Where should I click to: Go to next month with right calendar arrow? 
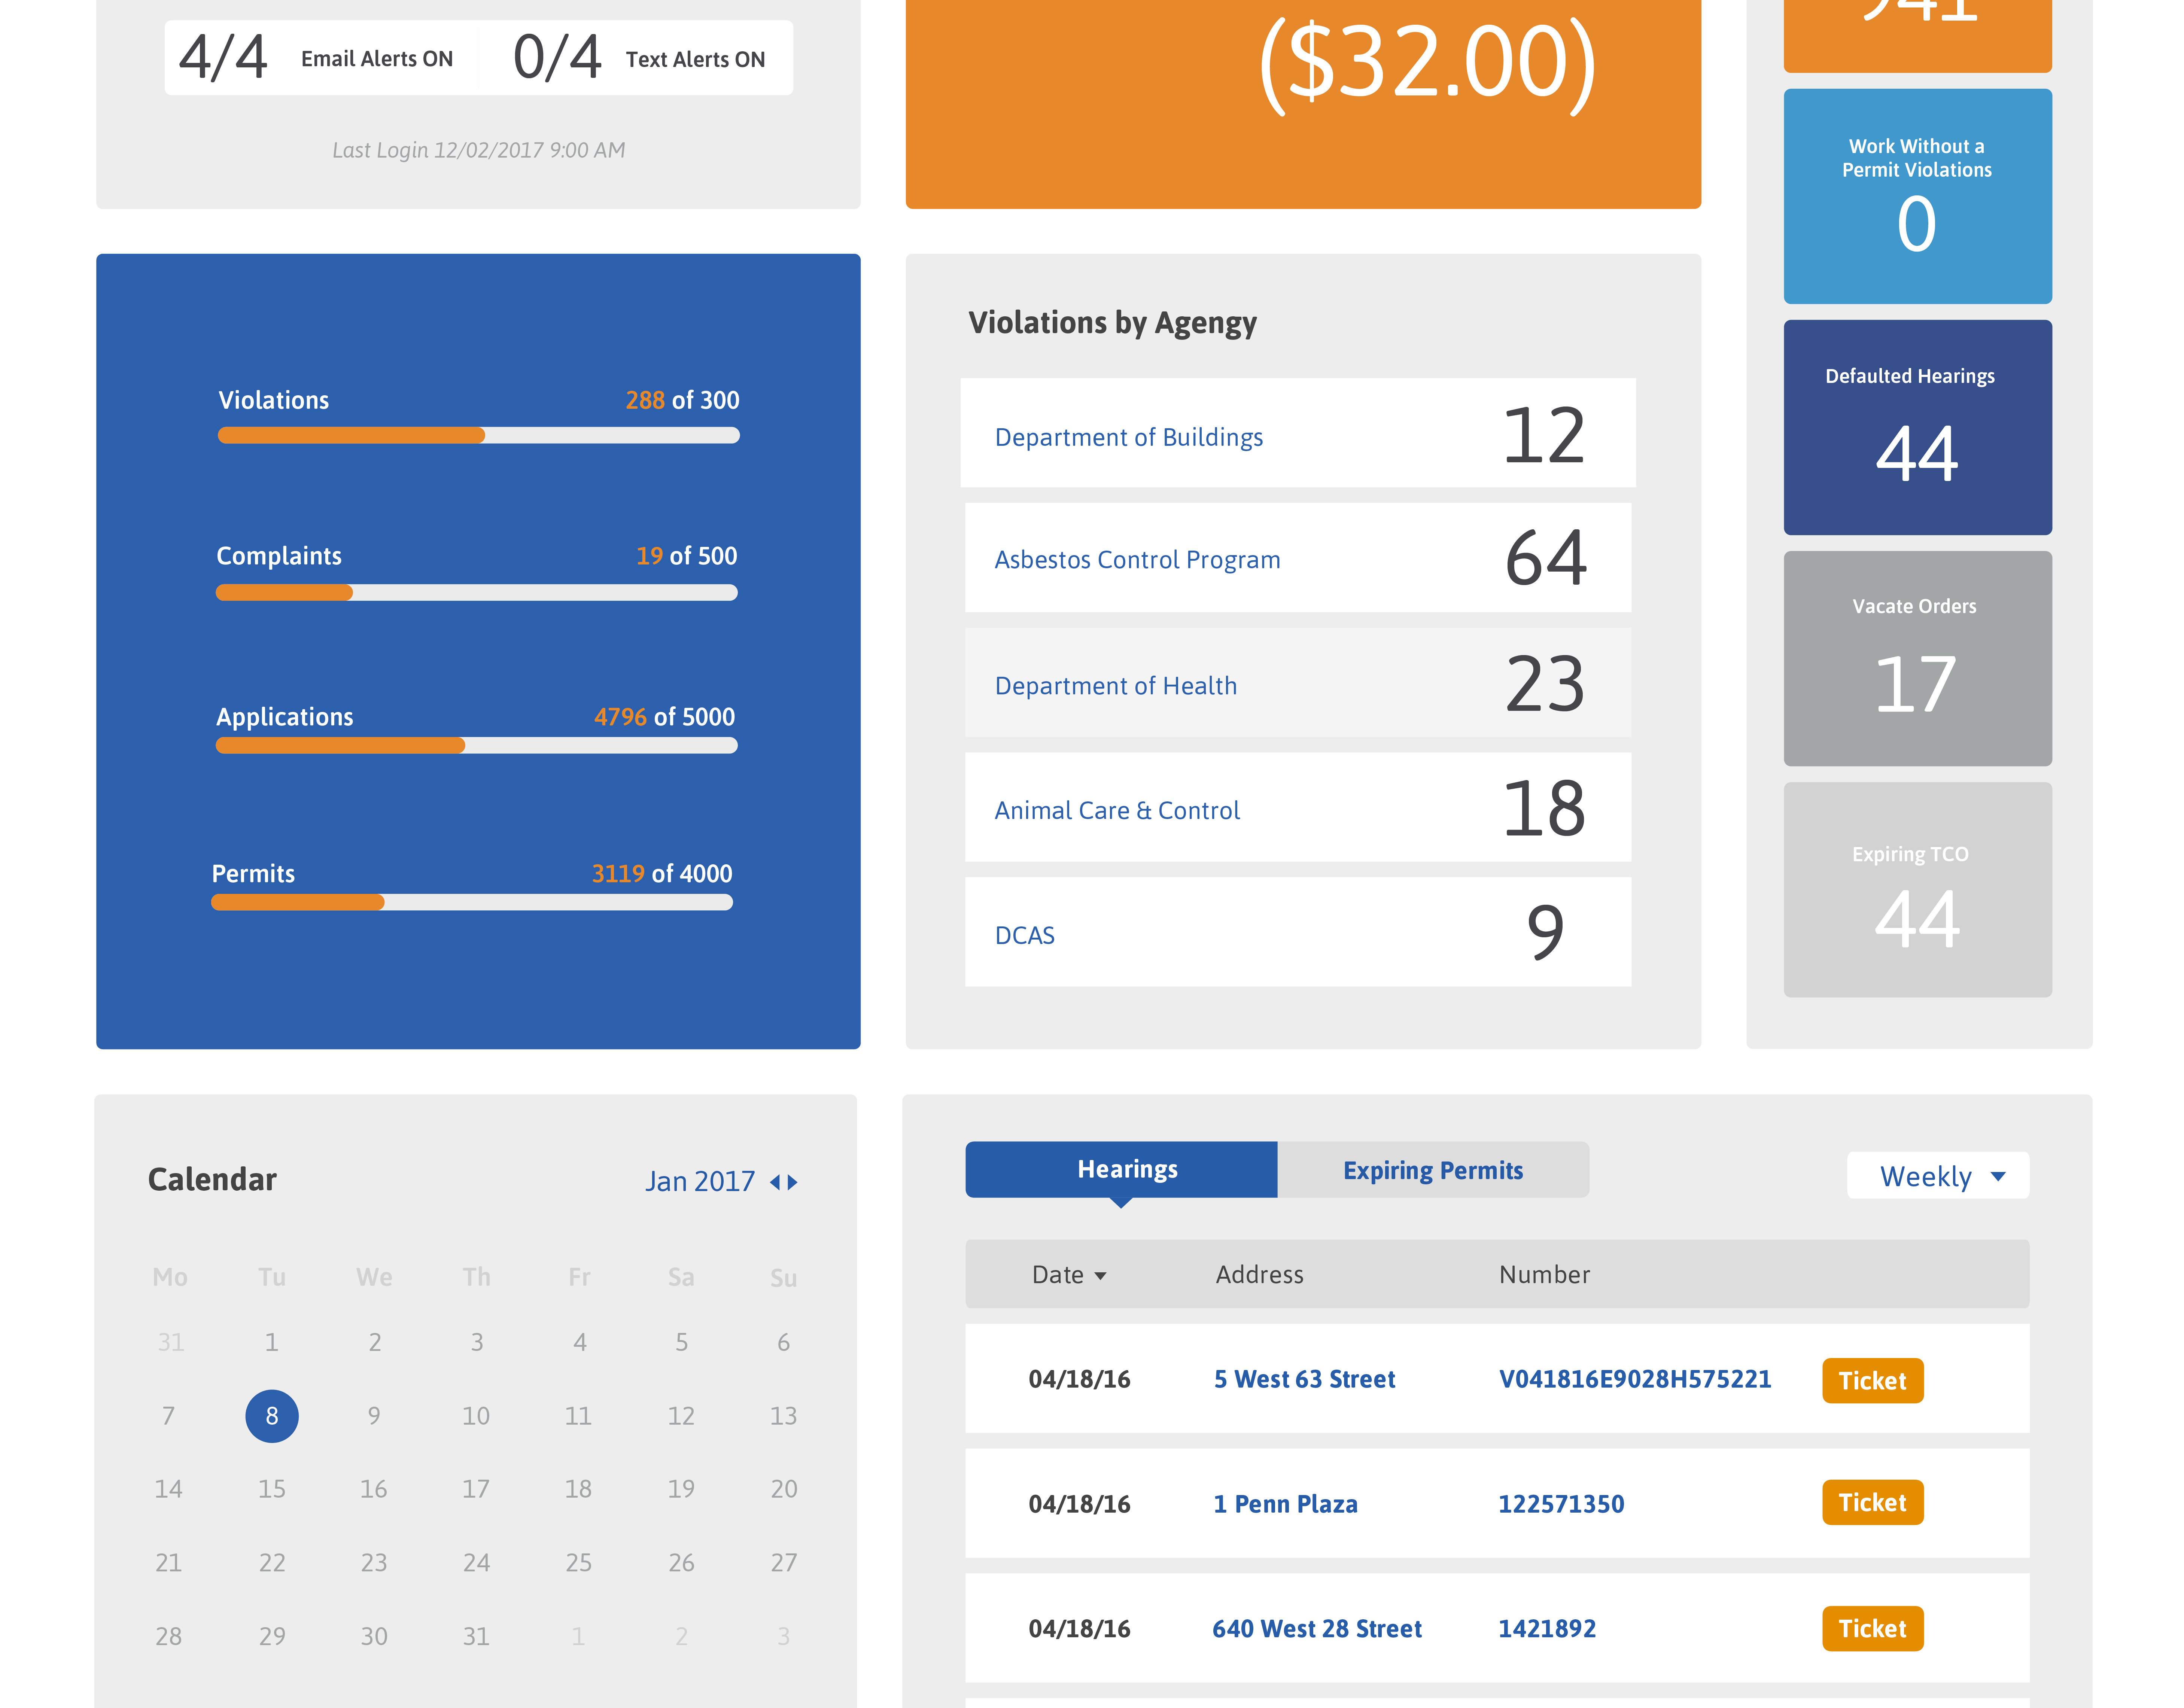click(793, 1182)
